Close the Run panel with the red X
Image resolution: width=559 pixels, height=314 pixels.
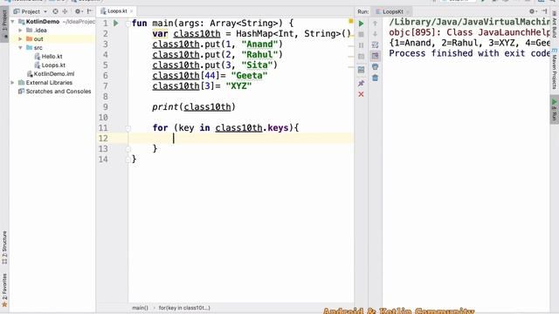coord(361,94)
